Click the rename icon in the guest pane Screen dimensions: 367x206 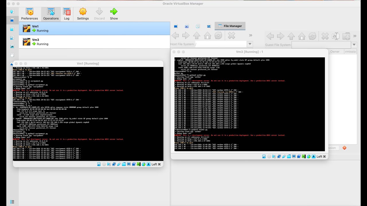(x=335, y=36)
